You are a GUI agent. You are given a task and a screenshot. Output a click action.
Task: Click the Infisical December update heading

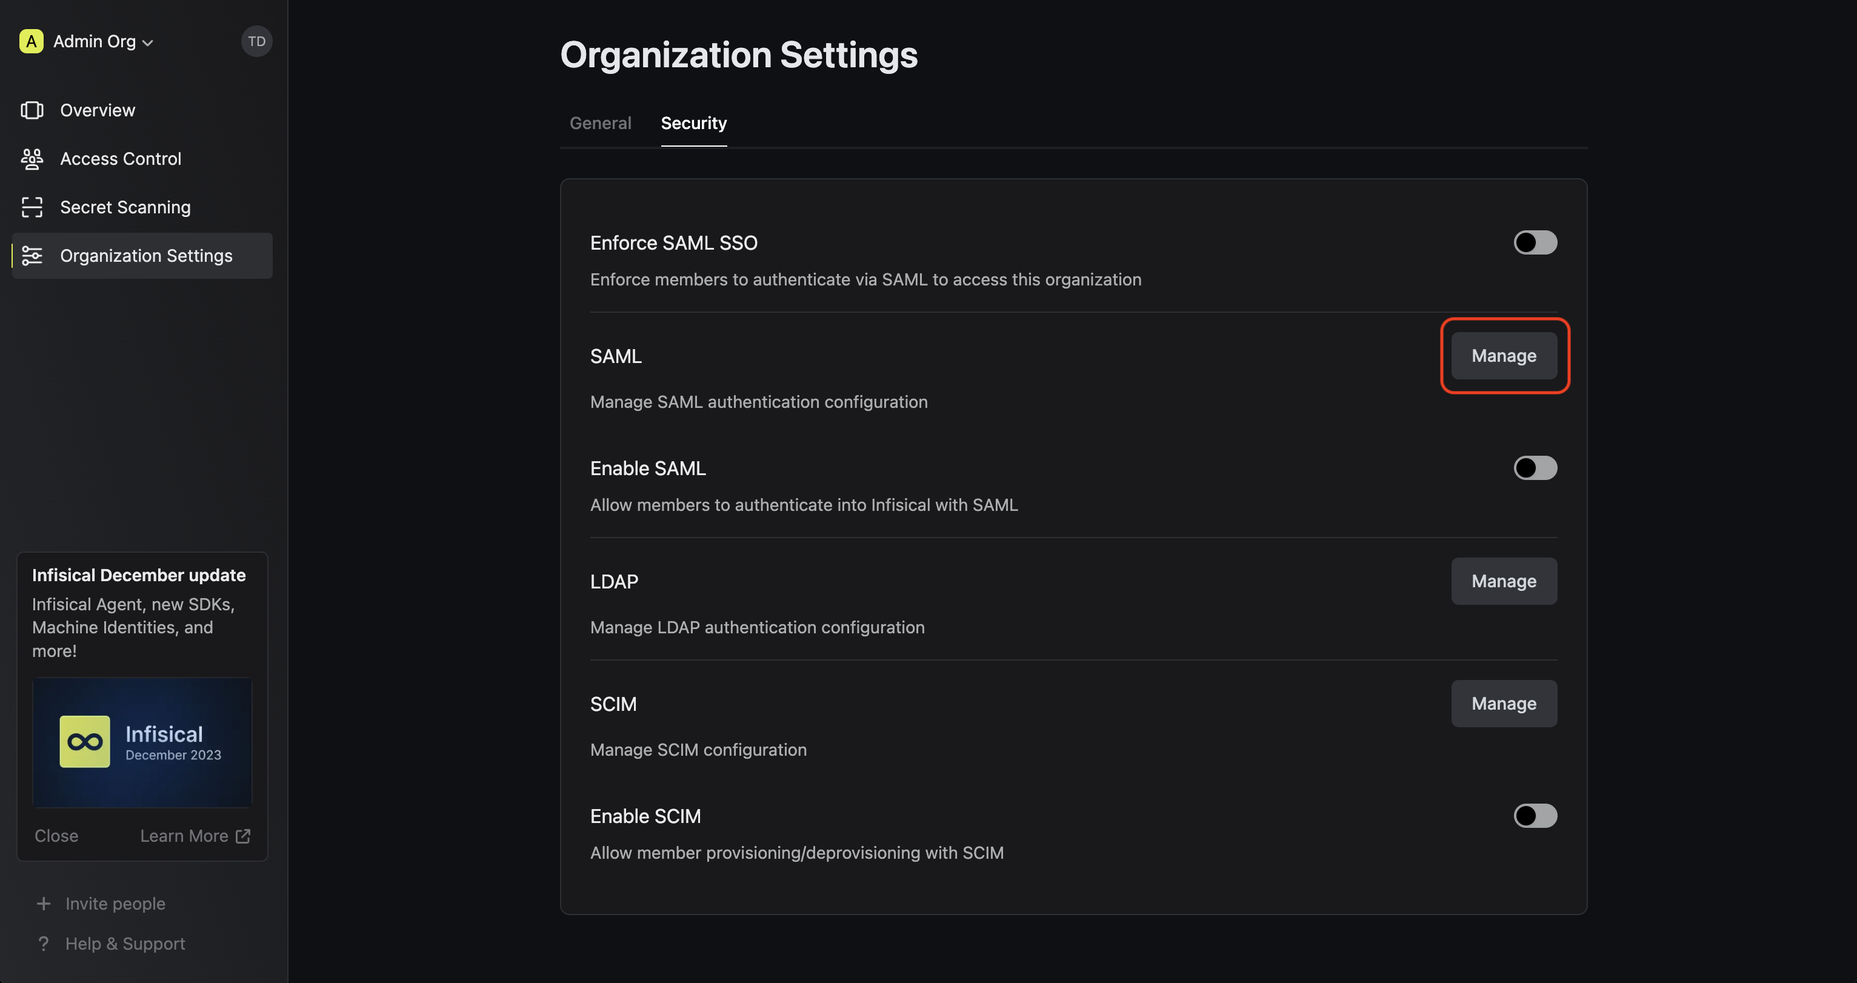tap(138, 575)
